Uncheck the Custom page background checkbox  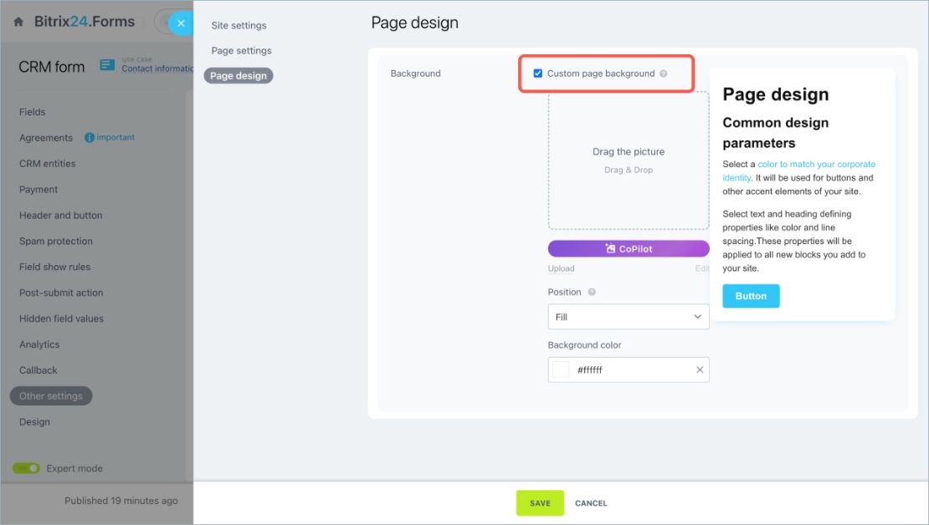click(537, 74)
